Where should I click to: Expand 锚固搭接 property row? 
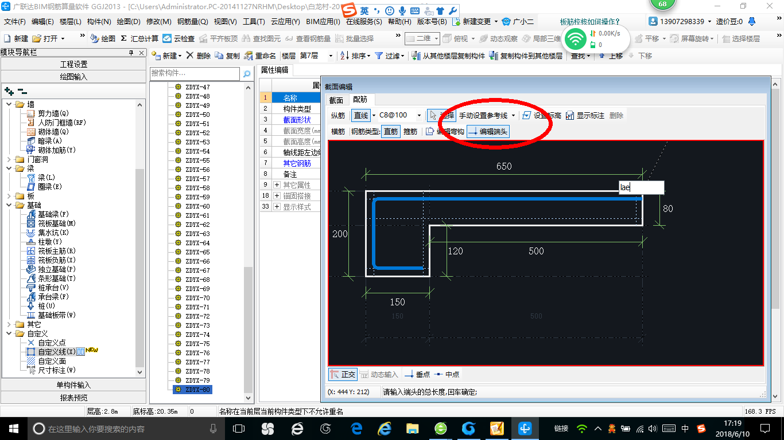coord(277,196)
